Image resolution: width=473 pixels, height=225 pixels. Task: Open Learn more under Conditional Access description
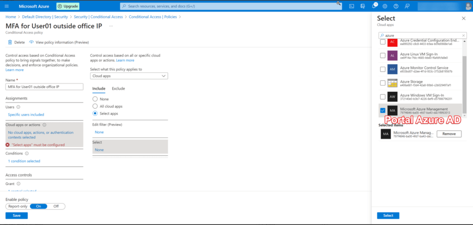tap(14, 70)
